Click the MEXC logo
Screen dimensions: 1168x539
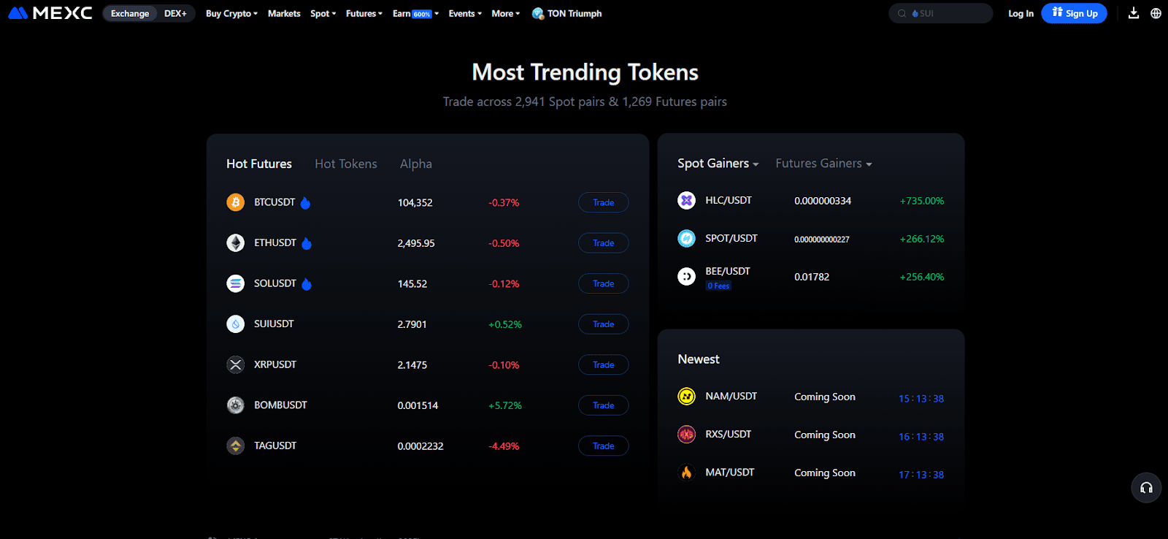pyautogui.click(x=50, y=13)
